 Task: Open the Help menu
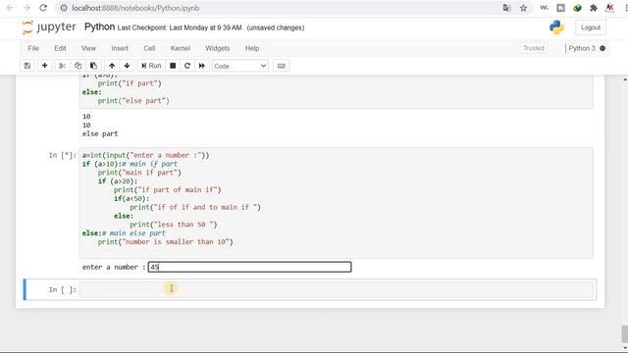pyautogui.click(x=252, y=48)
